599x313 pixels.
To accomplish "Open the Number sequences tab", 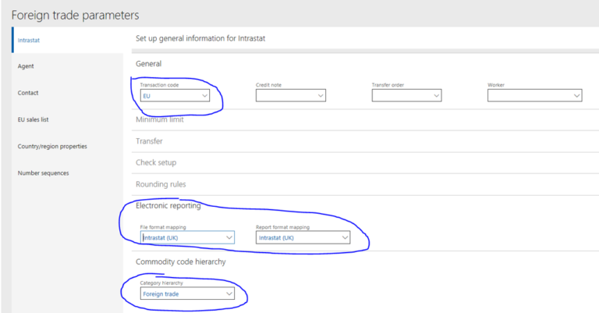I will 43,173.
